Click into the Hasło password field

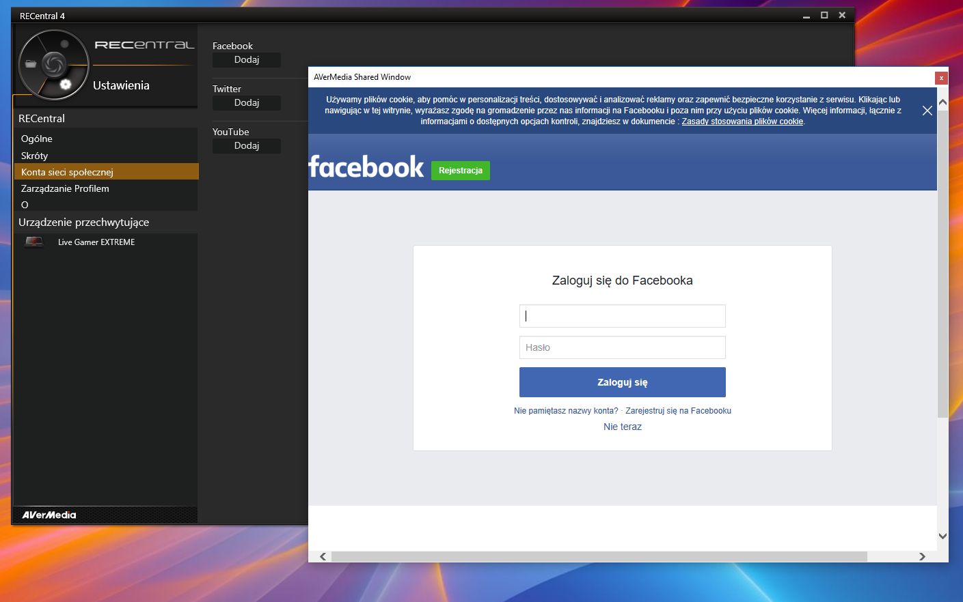pyautogui.click(x=623, y=347)
